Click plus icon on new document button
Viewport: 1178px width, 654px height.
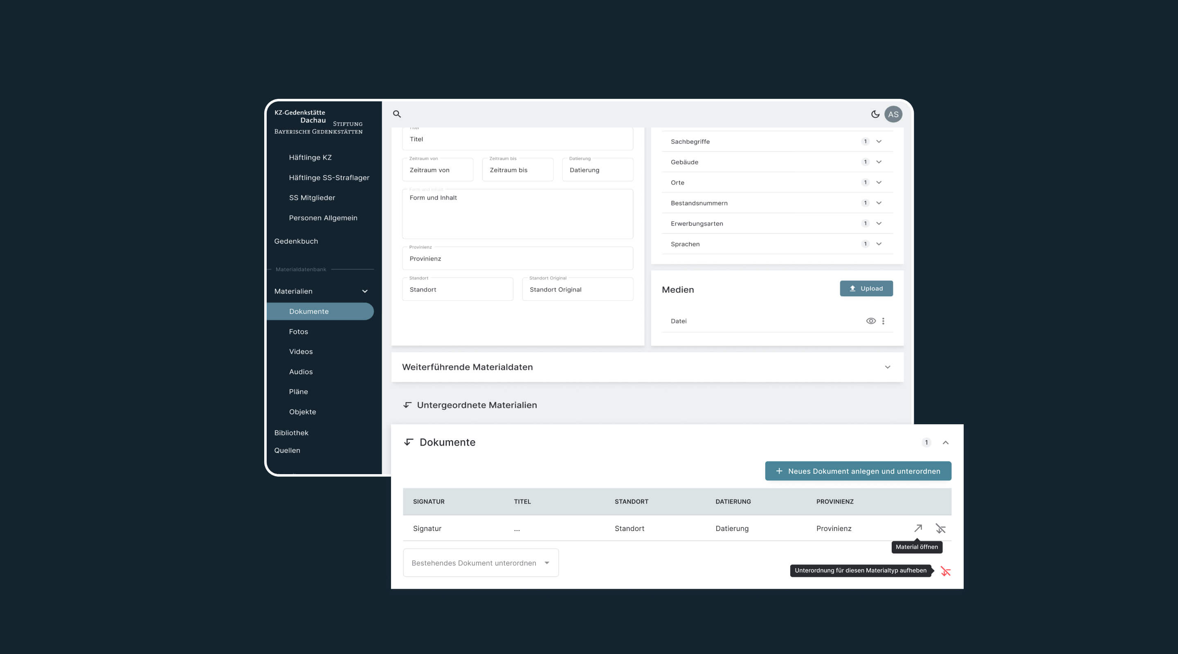[x=779, y=471]
